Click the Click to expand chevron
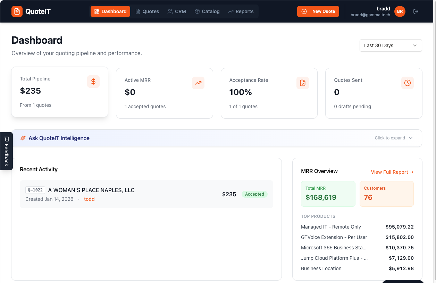Image resolution: width=436 pixels, height=283 pixels. [x=411, y=138]
